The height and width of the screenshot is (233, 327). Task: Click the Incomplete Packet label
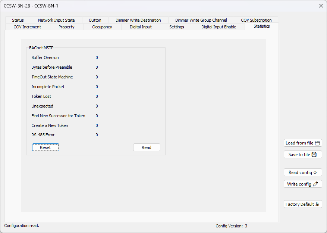pos(48,87)
